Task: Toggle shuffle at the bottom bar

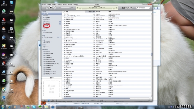Action: [48, 100]
